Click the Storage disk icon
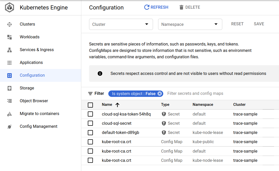Screen dimensions: 279x171 point(9,88)
